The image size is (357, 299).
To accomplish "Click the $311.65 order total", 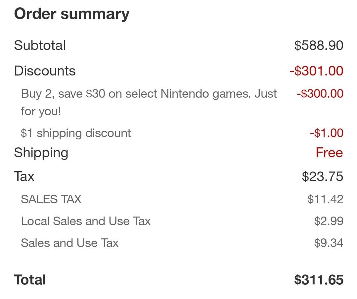I will 319,280.
